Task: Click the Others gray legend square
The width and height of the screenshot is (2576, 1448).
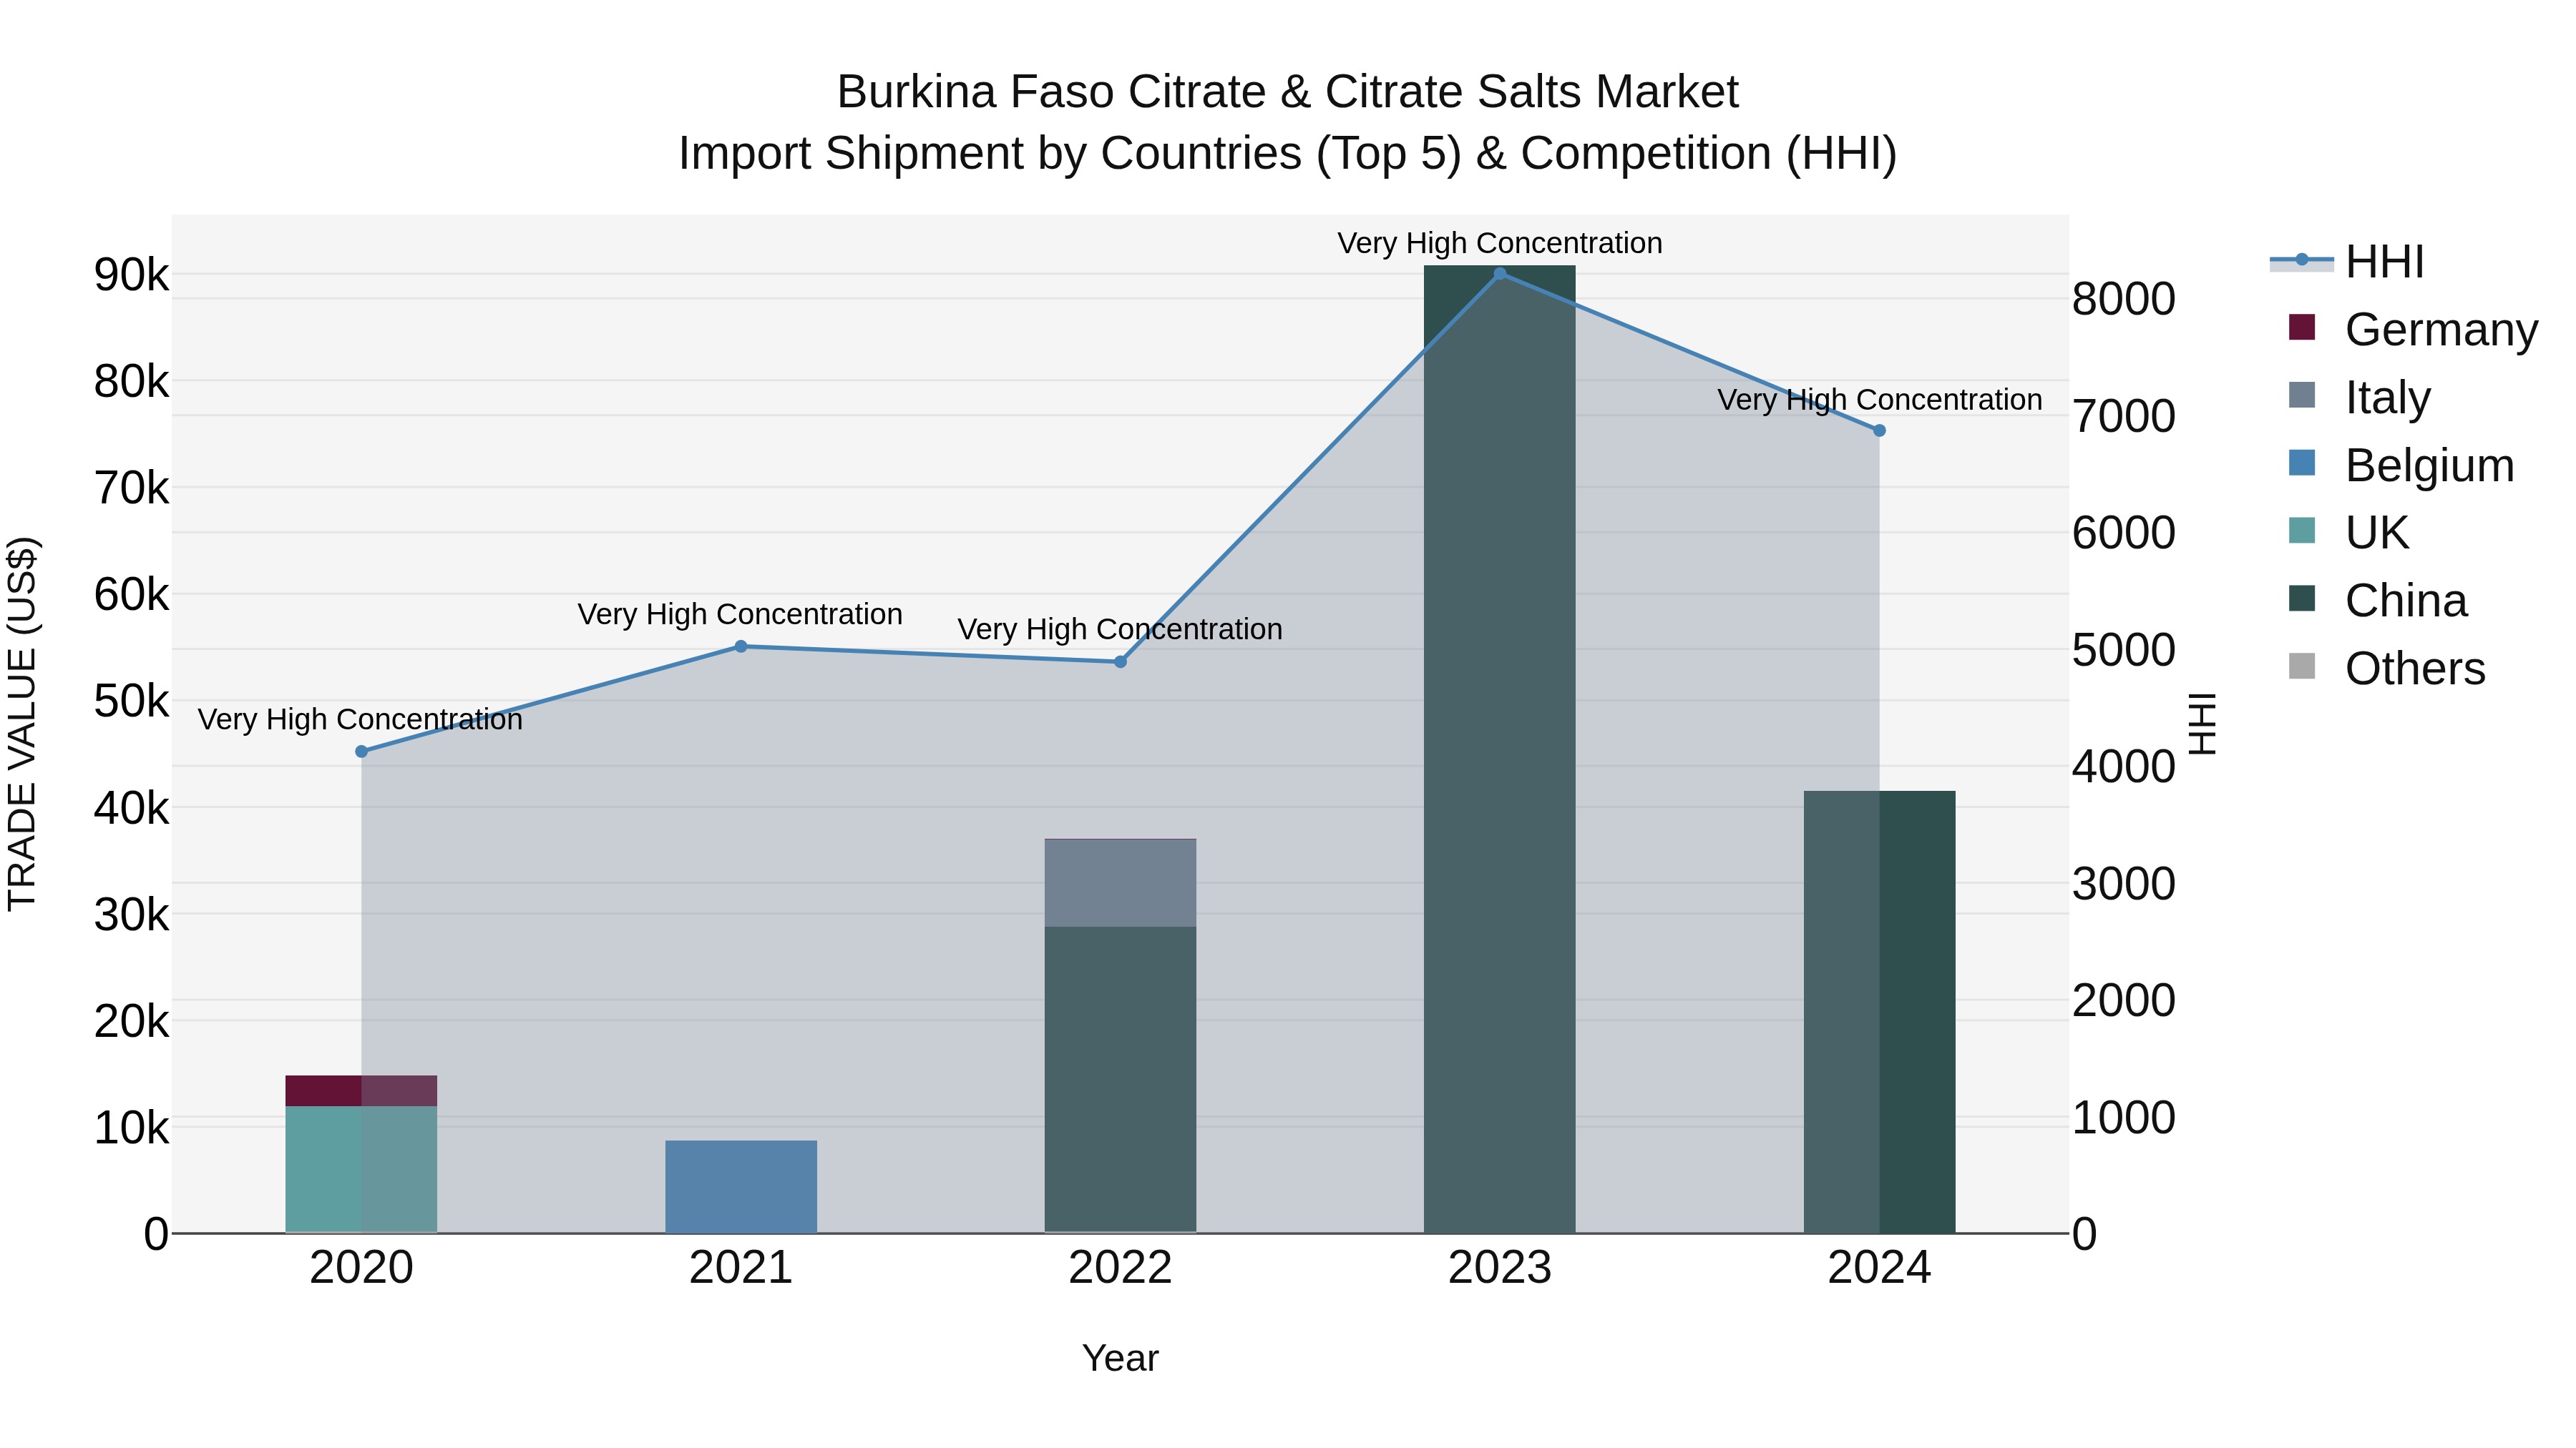Action: [2302, 666]
